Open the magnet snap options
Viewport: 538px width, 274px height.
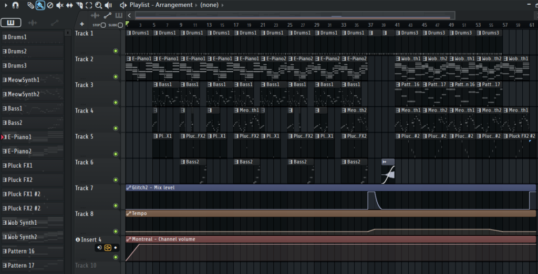[15, 5]
